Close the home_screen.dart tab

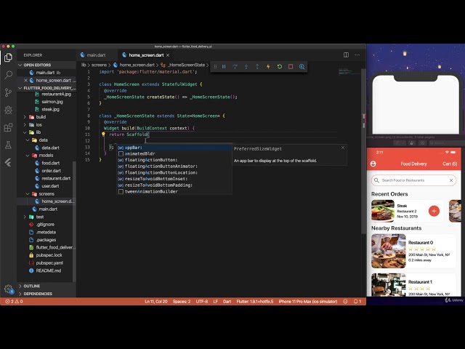tap(168, 55)
